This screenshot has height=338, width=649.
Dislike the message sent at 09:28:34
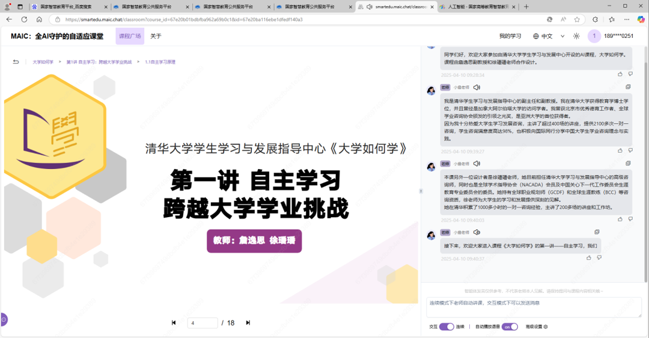coord(630,74)
